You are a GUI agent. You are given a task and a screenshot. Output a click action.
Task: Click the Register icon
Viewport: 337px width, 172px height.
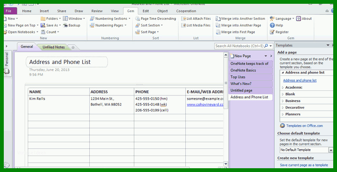tap(272, 32)
